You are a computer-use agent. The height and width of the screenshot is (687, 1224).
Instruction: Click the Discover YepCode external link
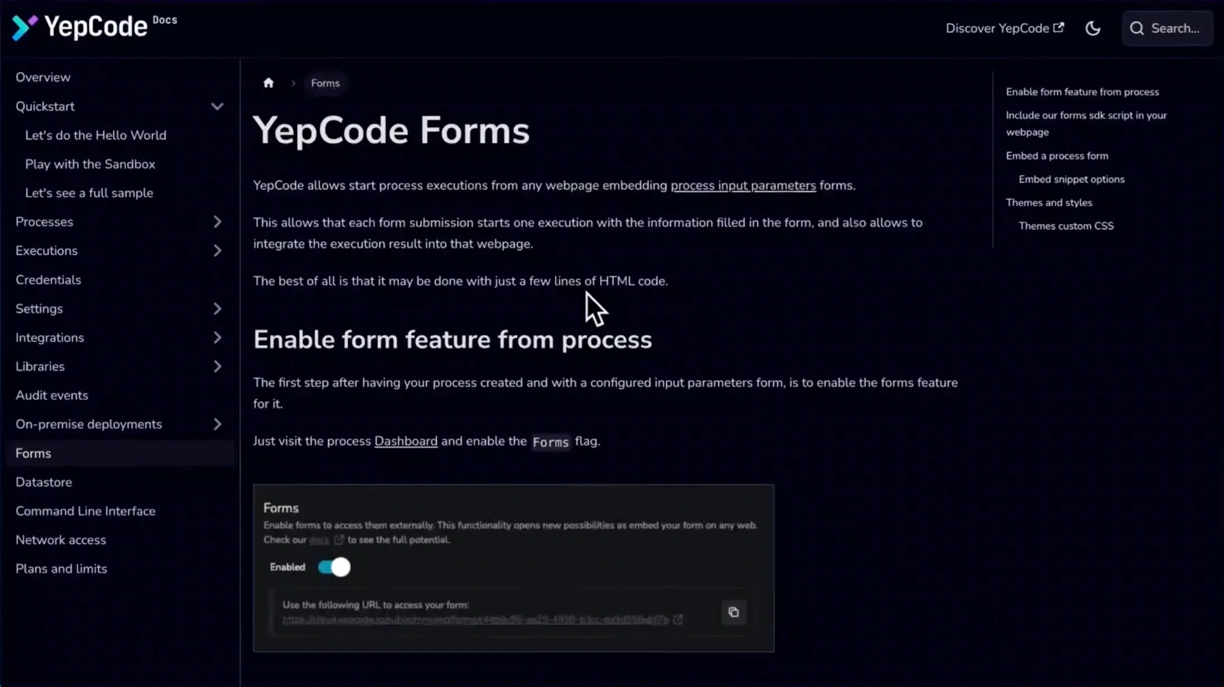click(x=1004, y=28)
